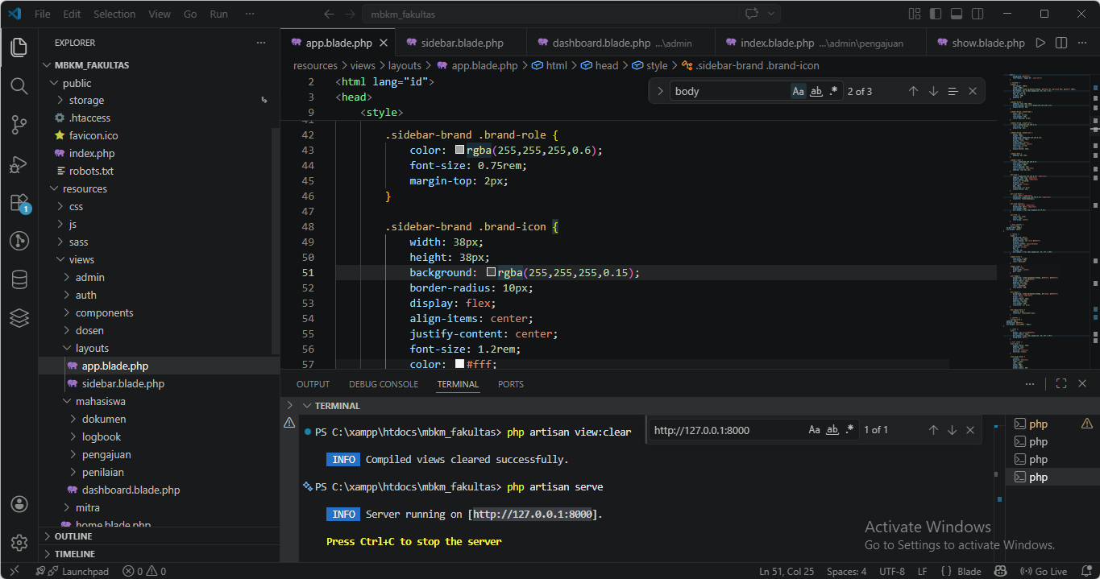Screen dimensions: 1100x579
Task: Maximize the terminal panel size
Action: tap(1061, 384)
